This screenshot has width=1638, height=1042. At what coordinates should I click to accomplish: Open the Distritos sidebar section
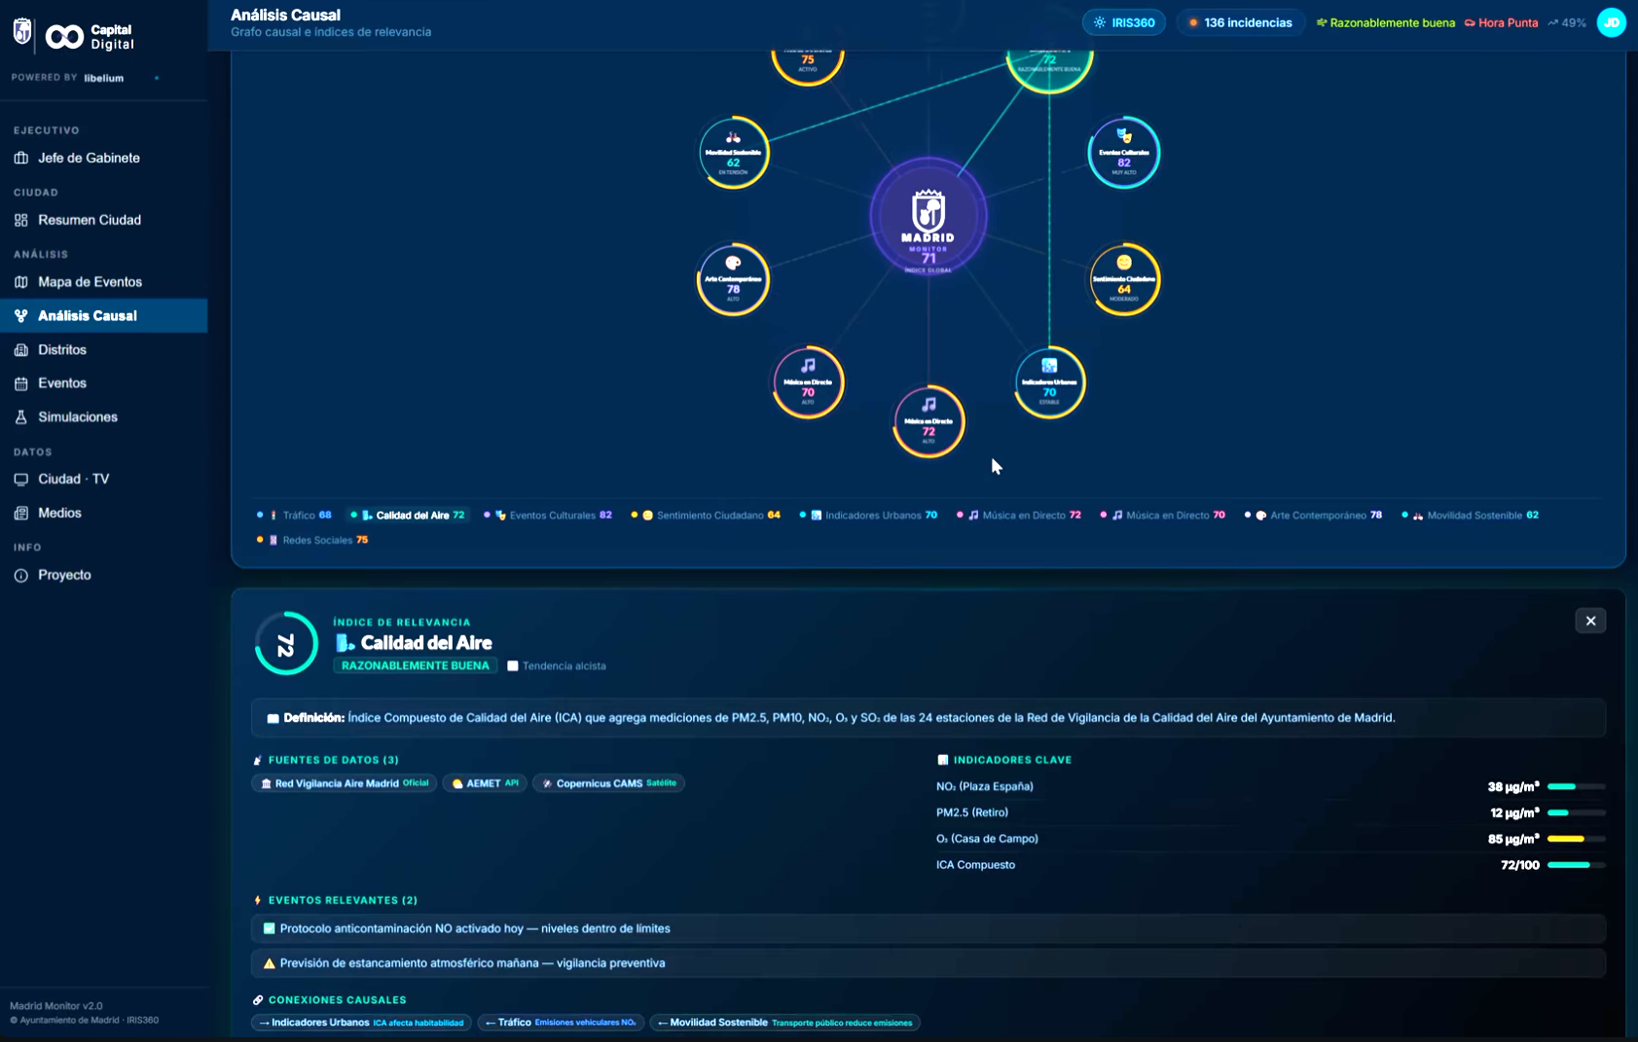tap(62, 350)
